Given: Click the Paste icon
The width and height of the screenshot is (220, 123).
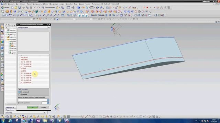Looking at the screenshot, I should (31, 8).
